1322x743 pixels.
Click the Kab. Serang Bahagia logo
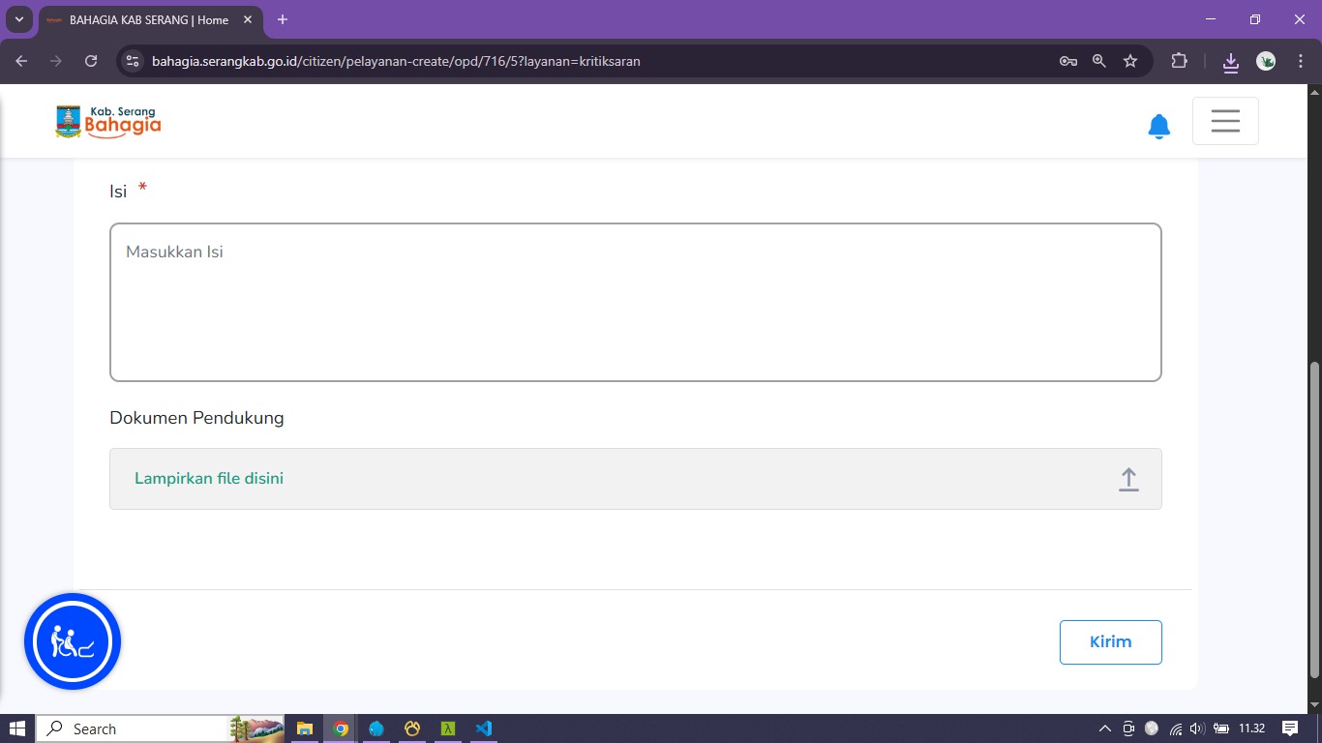click(108, 122)
